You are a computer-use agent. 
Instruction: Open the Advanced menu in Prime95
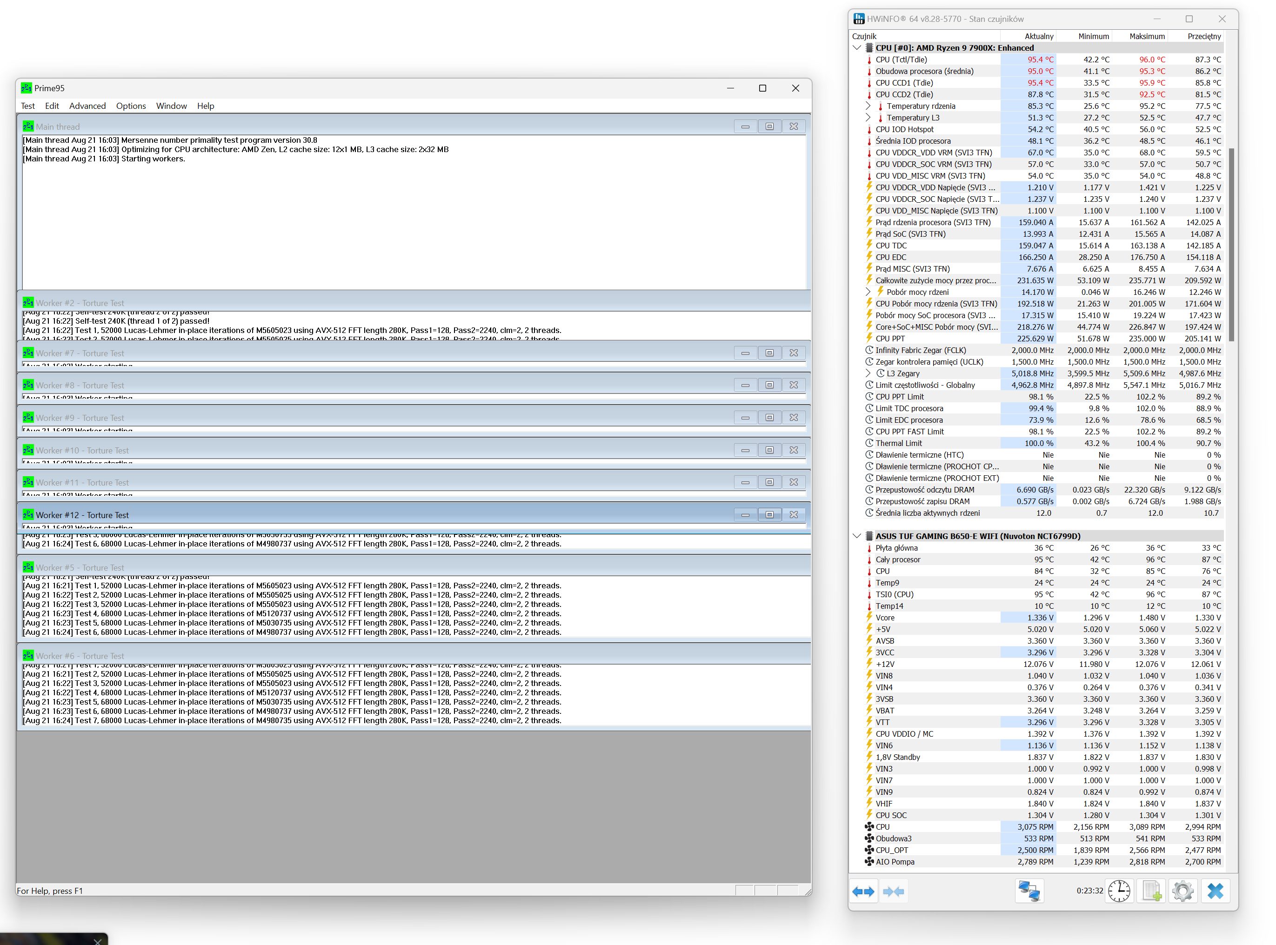click(87, 106)
